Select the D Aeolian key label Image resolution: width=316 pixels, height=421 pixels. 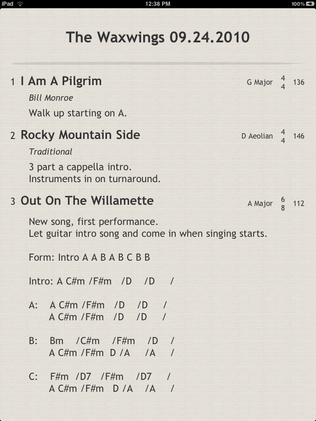click(x=257, y=136)
